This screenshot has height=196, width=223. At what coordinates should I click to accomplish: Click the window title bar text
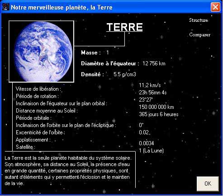pos(62,7)
